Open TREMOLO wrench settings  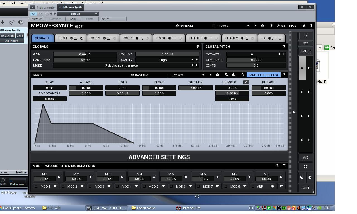pyautogui.click(x=246, y=82)
